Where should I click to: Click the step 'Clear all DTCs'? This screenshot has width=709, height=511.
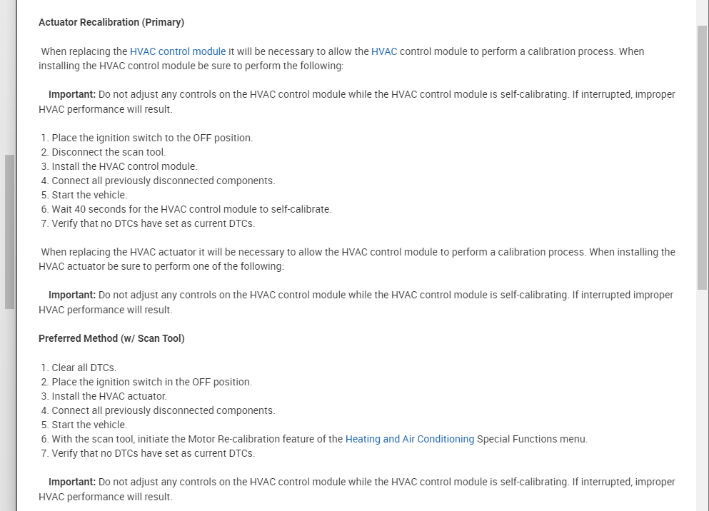click(84, 368)
